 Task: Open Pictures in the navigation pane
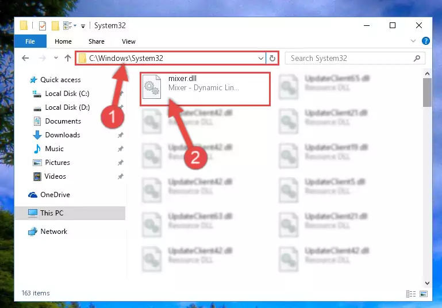coord(57,163)
